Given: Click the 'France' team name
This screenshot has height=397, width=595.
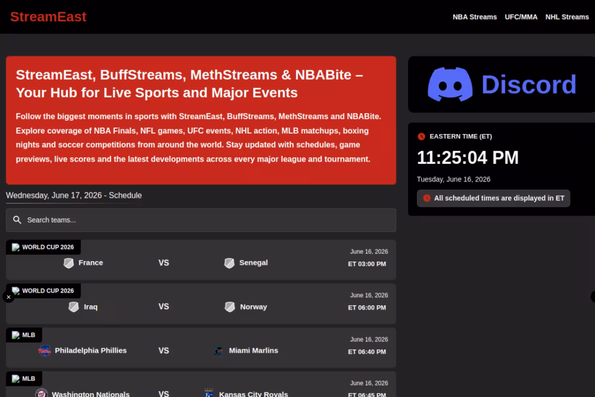Looking at the screenshot, I should click(x=91, y=263).
